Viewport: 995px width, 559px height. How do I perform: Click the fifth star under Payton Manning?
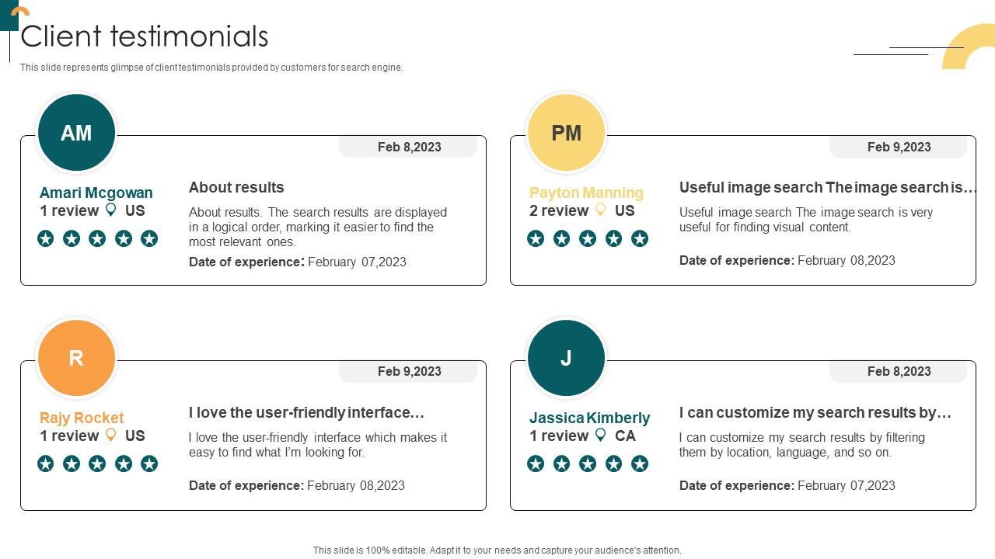tap(640, 238)
